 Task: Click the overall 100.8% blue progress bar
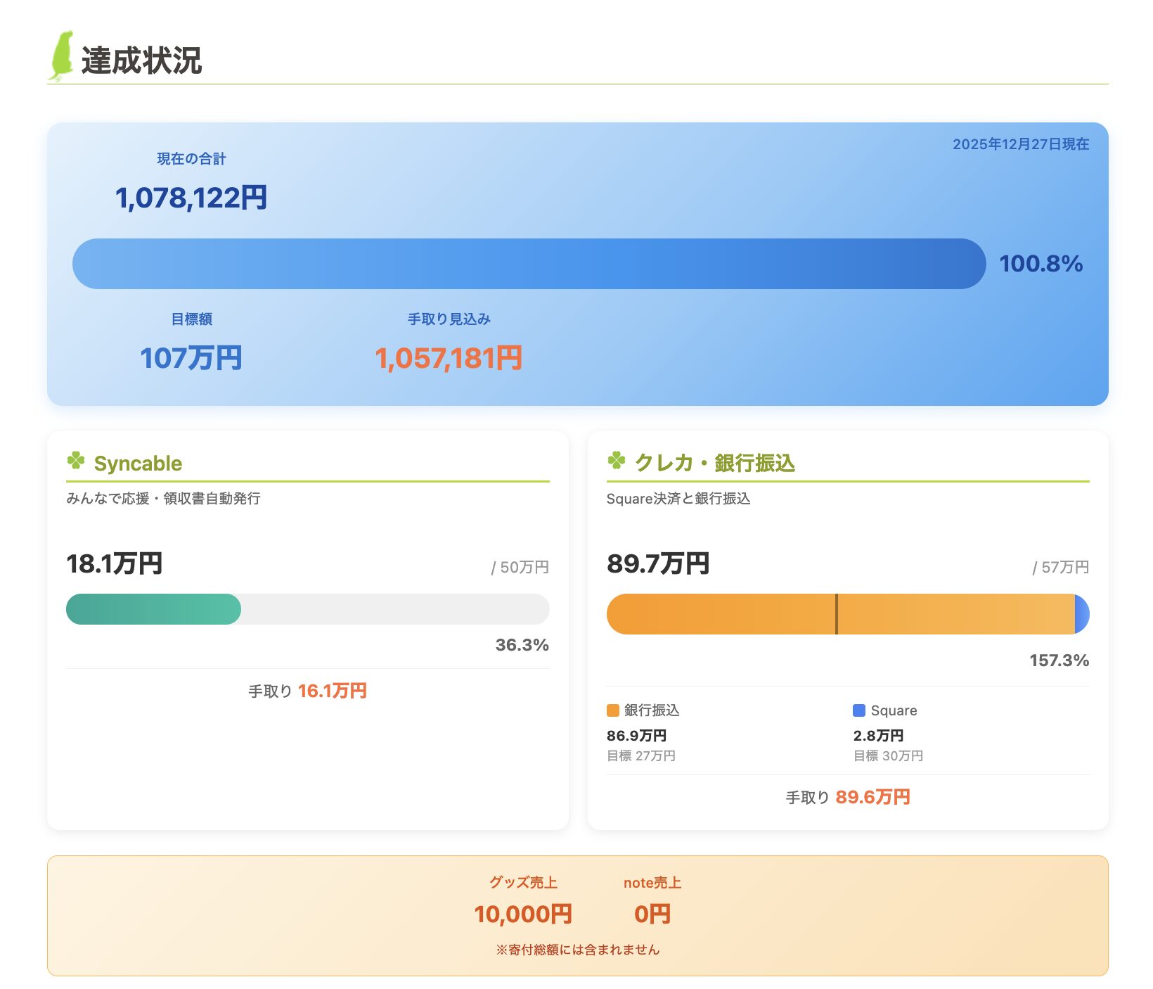(x=529, y=264)
